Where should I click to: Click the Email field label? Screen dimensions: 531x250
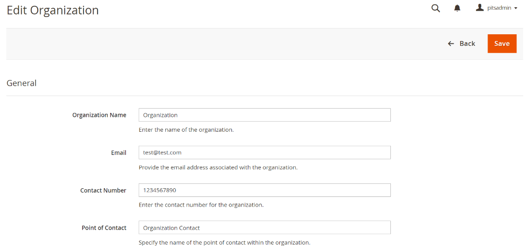(118, 153)
